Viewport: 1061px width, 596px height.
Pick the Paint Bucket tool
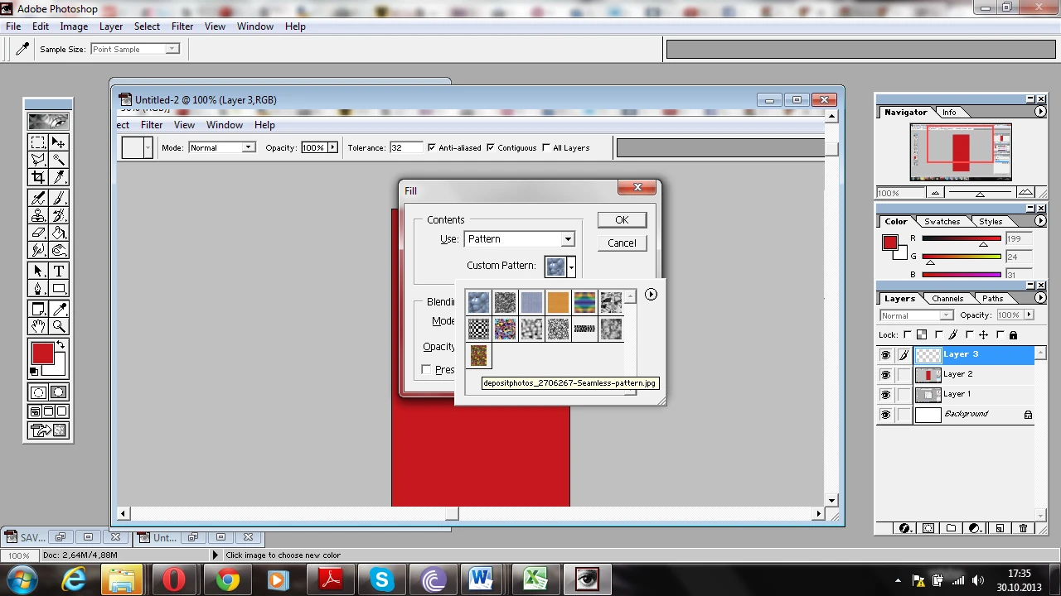pyautogui.click(x=59, y=233)
